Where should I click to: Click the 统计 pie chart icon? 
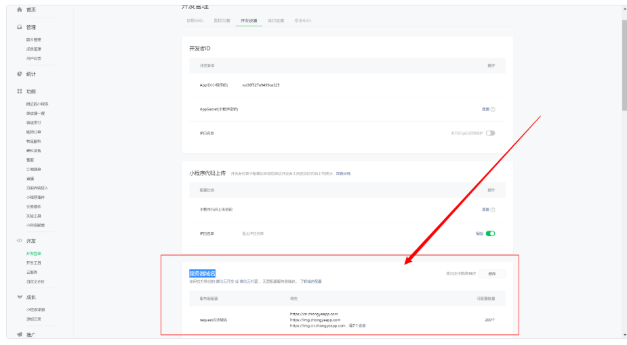pos(19,74)
